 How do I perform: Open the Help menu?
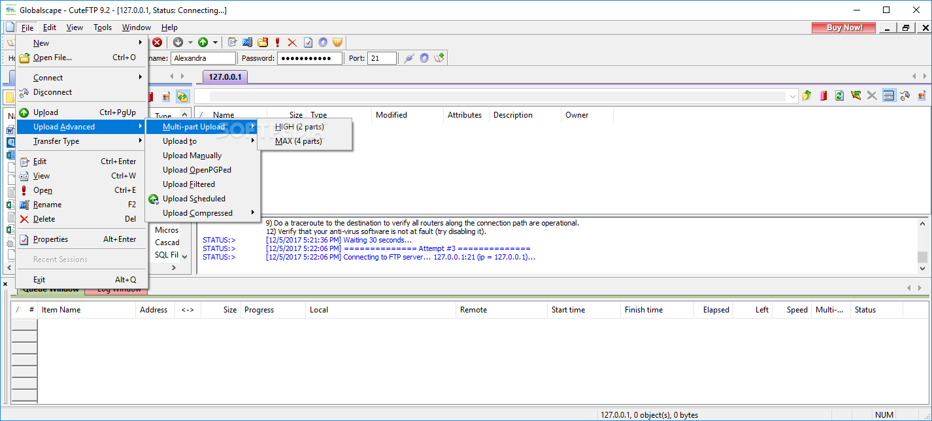tap(169, 27)
